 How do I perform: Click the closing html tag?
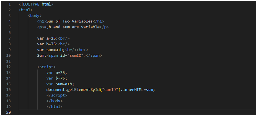click(x=55, y=107)
